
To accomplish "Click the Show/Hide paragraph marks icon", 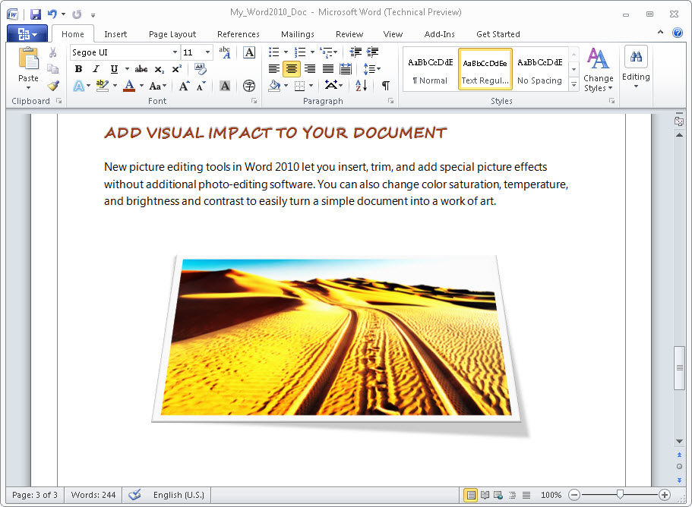I will (x=386, y=86).
